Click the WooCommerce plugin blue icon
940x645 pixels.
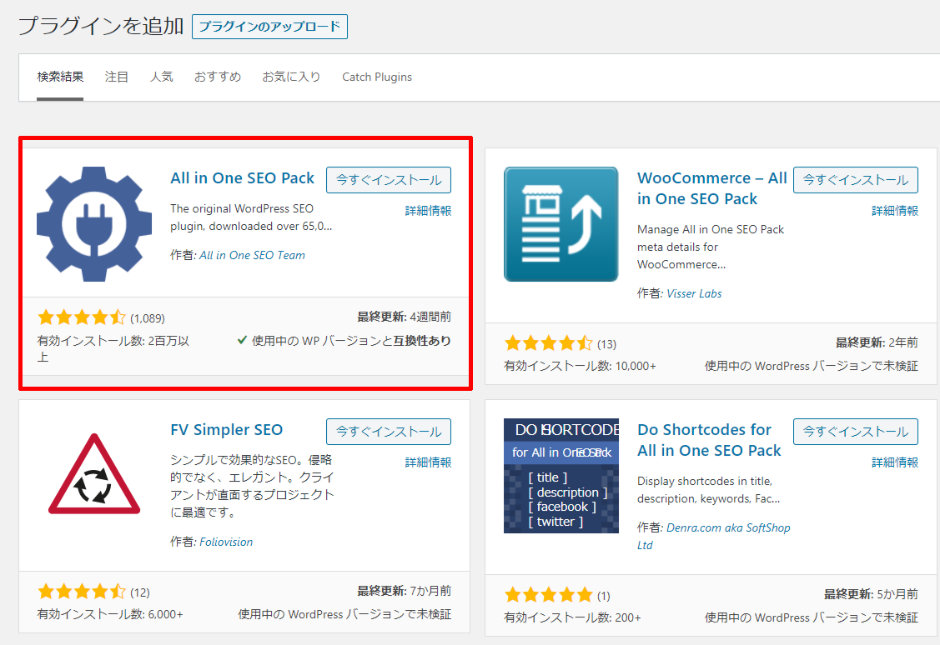tap(560, 224)
